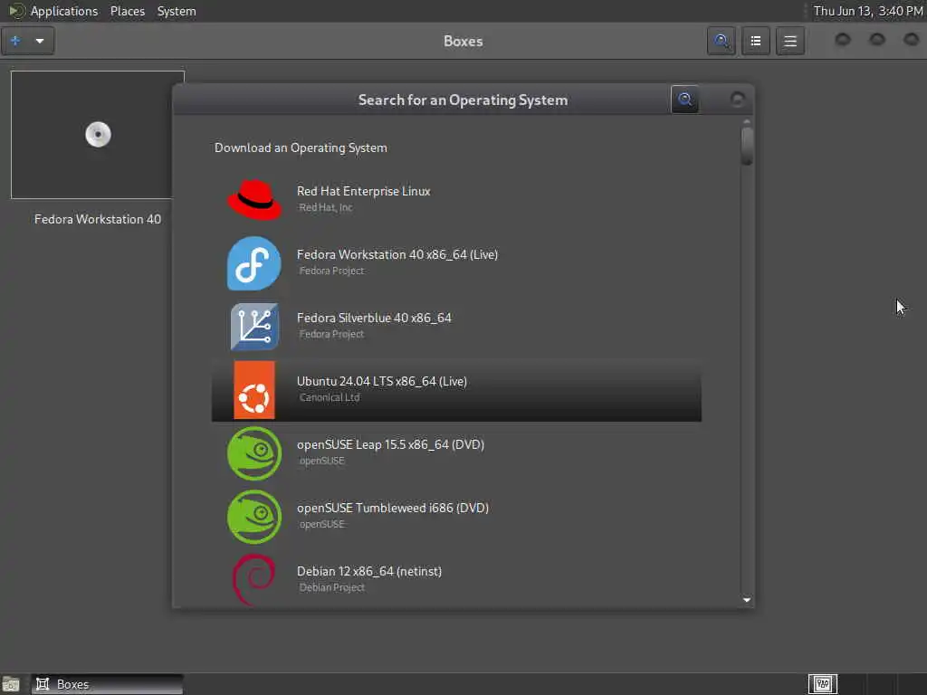Select Red Hat Enterprise Linux entry
The height and width of the screenshot is (695, 927).
click(456, 200)
